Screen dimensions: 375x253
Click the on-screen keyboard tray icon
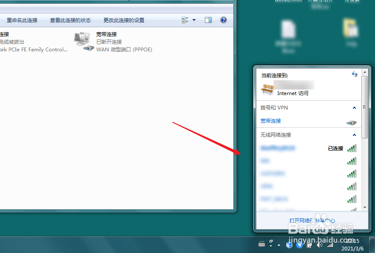click(262, 245)
